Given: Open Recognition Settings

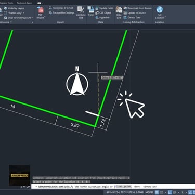Looking at the screenshot, I should [x=61, y=12].
